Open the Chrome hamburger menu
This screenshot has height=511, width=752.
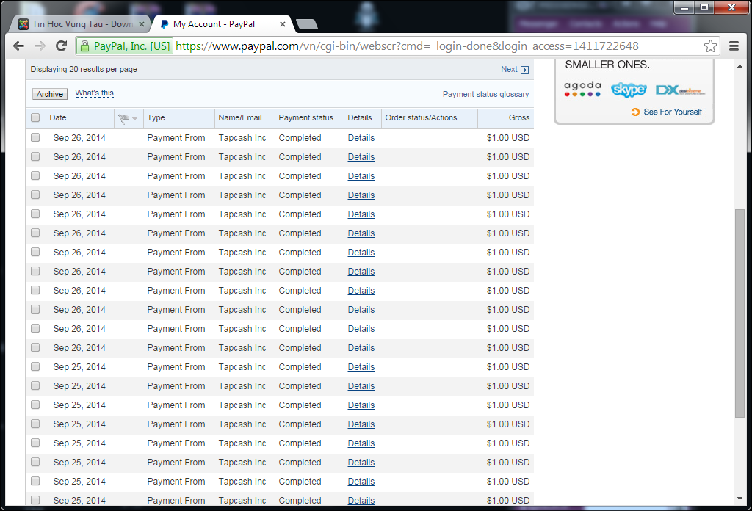pos(734,46)
